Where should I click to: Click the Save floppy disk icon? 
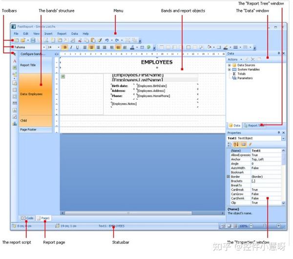(x=33, y=40)
